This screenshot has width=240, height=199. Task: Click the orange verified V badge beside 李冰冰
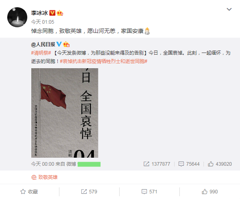52,13
